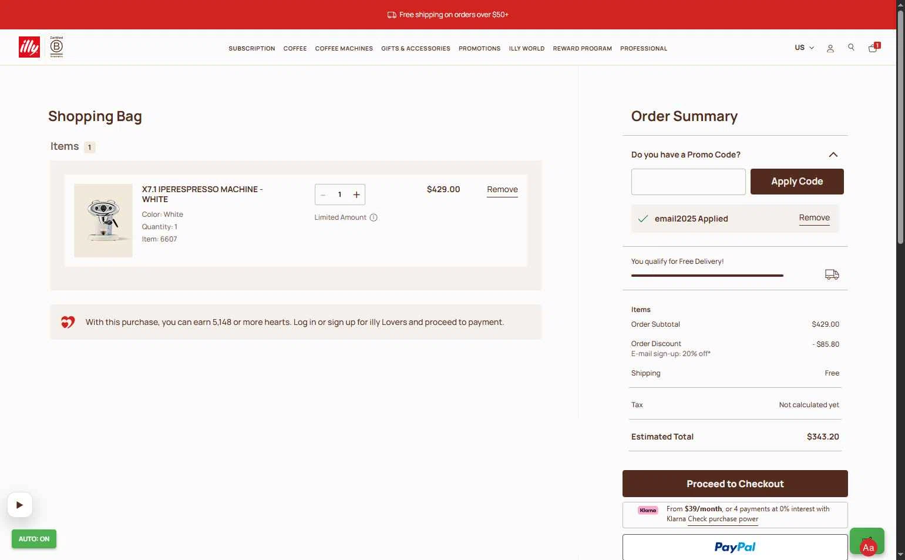
Task: Click the hearts icon in rewards banner
Action: pos(68,322)
